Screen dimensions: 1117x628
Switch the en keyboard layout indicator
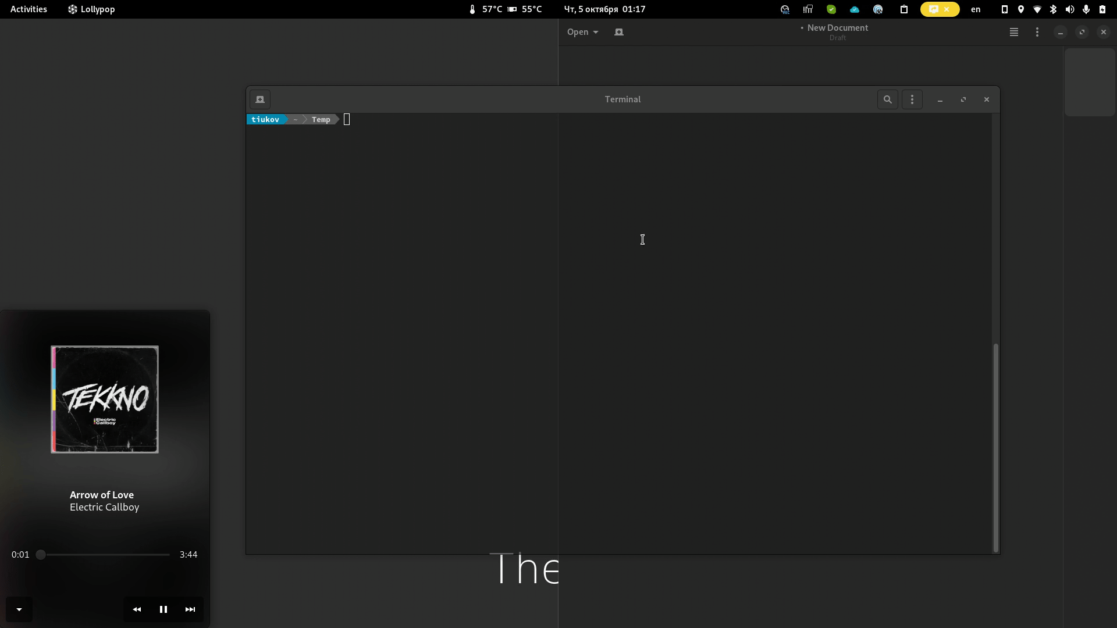[976, 9]
